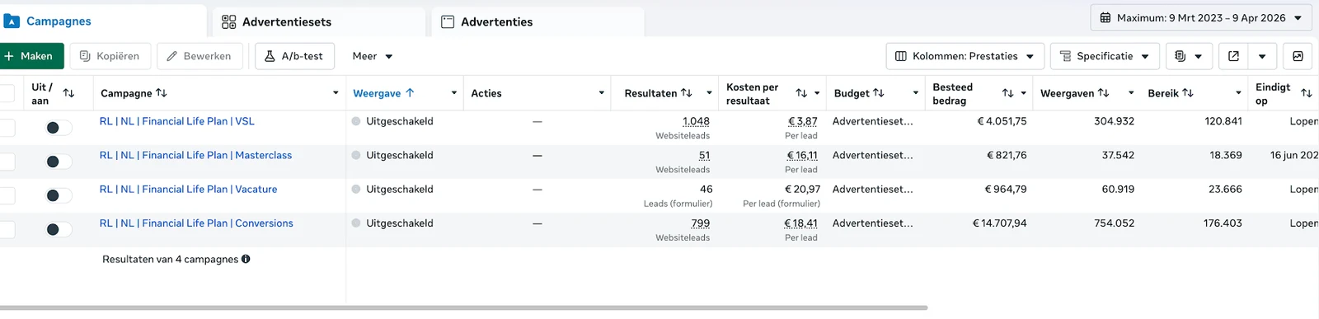Image resolution: width=1319 pixels, height=319 pixels.
Task: Click Uitgeschakeld status in the VSL row
Action: click(400, 121)
